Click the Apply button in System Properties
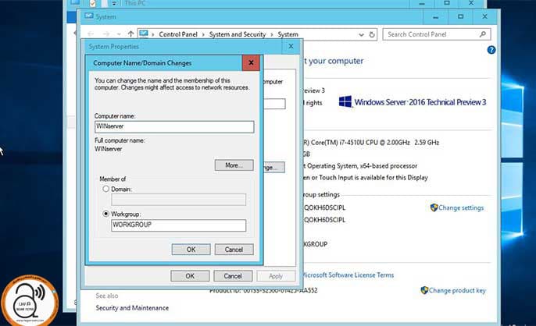This screenshot has width=536, height=326. coord(276,276)
